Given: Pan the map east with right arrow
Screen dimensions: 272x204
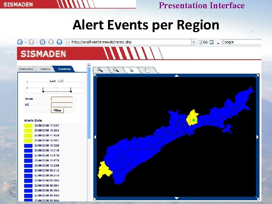Looking at the screenshot, I should click(x=257, y=137).
